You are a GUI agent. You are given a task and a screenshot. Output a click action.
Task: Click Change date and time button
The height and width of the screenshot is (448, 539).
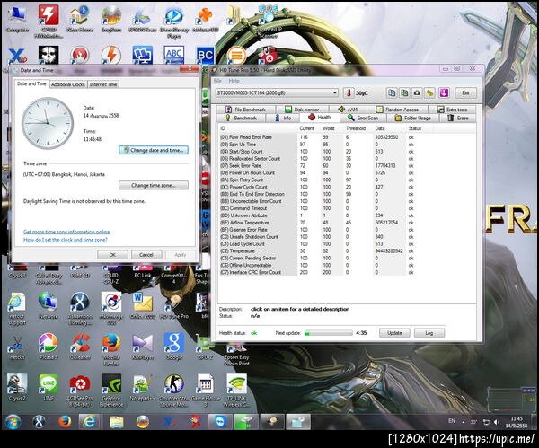coord(154,150)
